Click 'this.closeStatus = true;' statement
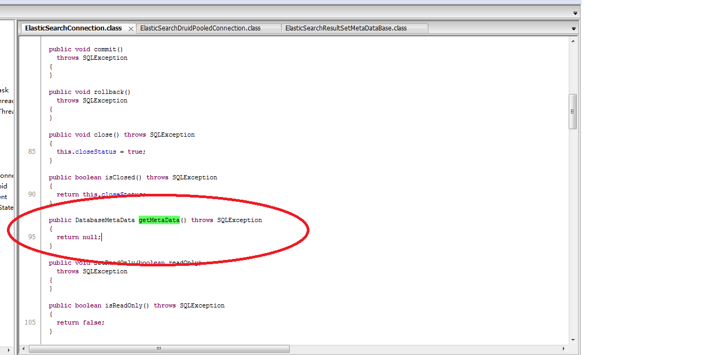Screen dimensions: 724x355 click(x=101, y=152)
